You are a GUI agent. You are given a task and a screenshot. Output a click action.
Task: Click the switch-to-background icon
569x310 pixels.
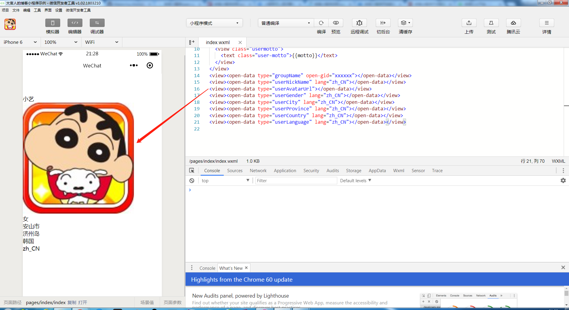[383, 23]
